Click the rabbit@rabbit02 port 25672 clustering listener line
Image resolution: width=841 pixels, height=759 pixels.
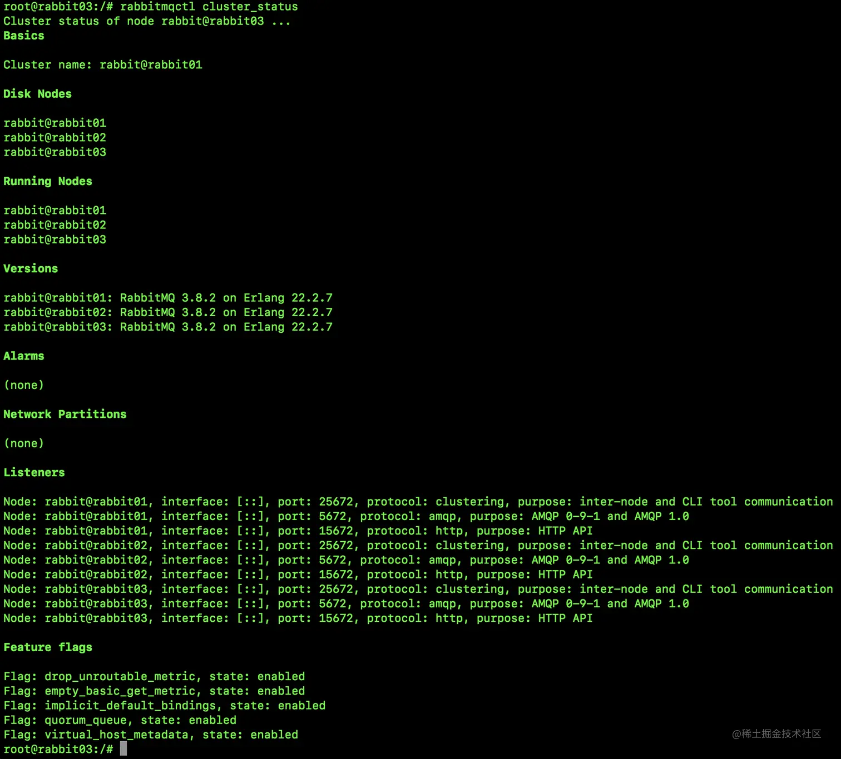(x=418, y=546)
